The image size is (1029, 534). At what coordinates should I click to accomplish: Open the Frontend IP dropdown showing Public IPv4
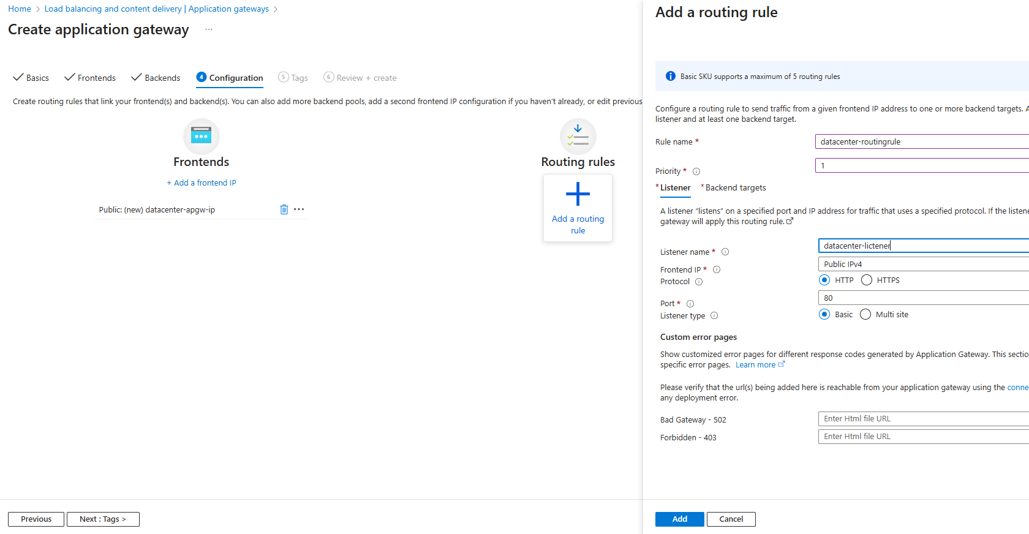tap(922, 264)
